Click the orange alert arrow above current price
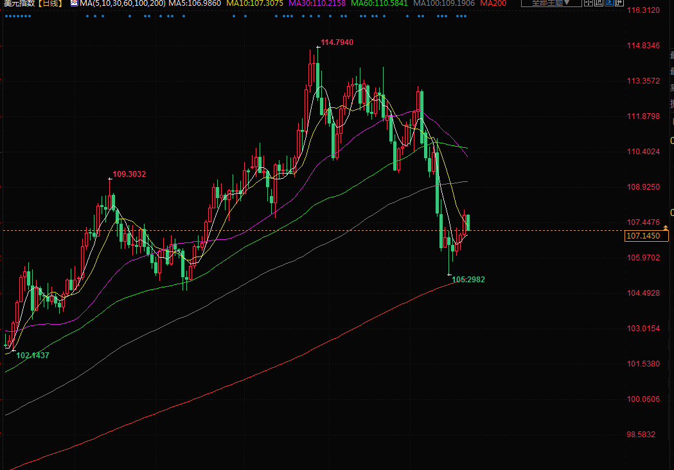Viewport: 674px width, 470px height. tap(666, 228)
